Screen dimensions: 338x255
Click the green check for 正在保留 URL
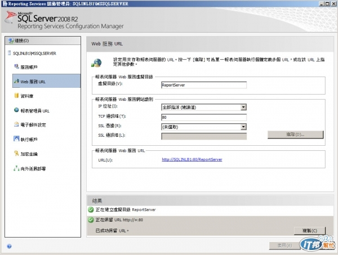(x=91, y=220)
